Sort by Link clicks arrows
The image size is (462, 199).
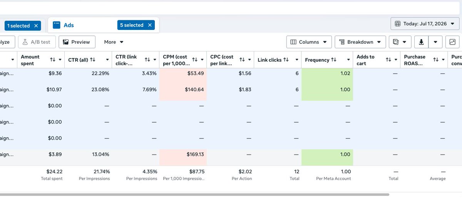point(286,60)
